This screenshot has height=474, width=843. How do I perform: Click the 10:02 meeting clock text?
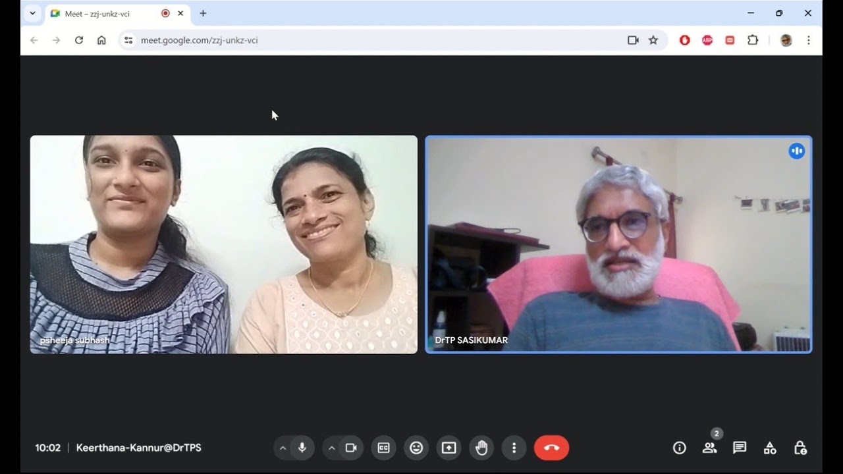coord(47,448)
